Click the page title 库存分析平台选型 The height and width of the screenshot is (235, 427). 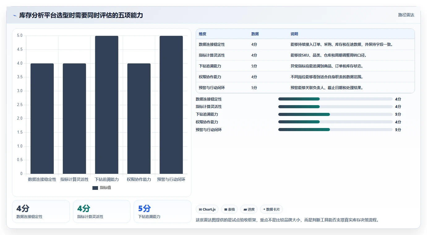81,15
